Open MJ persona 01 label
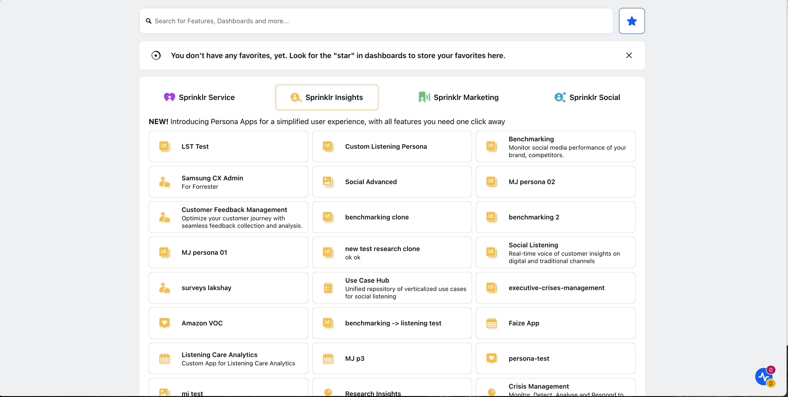 (204, 252)
